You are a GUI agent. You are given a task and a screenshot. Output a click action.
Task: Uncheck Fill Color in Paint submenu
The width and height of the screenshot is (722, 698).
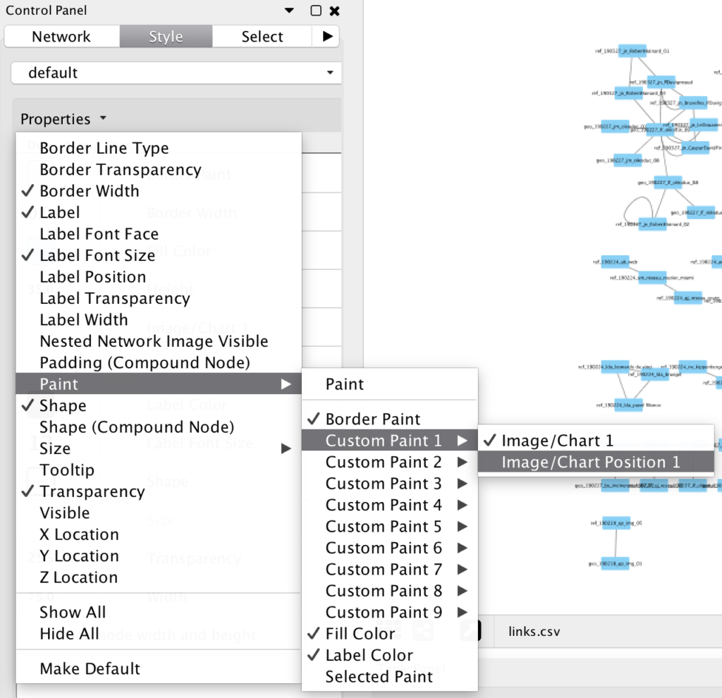(x=389, y=634)
